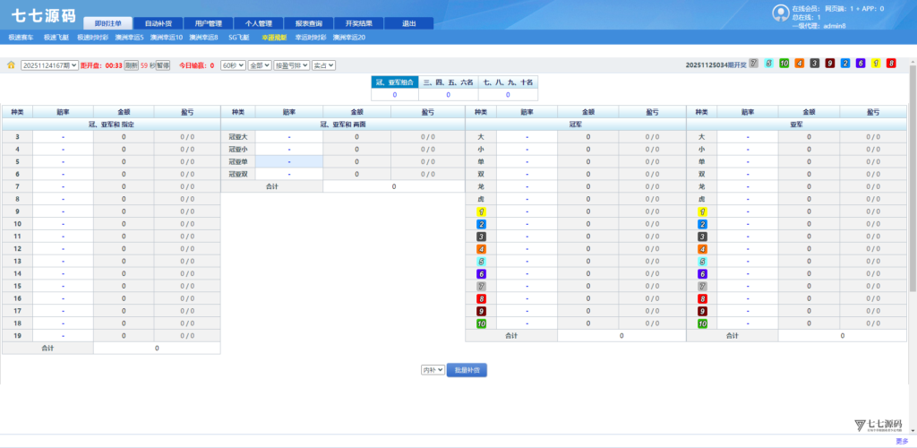Click green number 10 ball in 亚军 table

[703, 323]
